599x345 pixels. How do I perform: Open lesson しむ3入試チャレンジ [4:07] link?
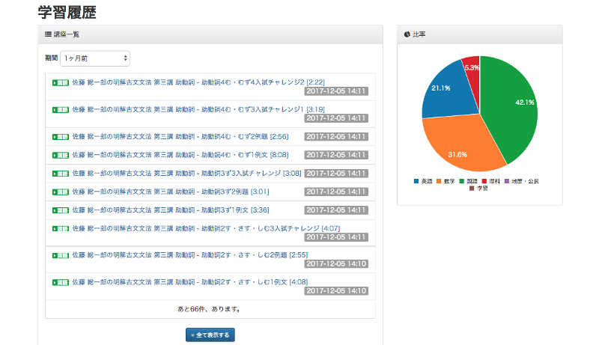[x=207, y=228]
